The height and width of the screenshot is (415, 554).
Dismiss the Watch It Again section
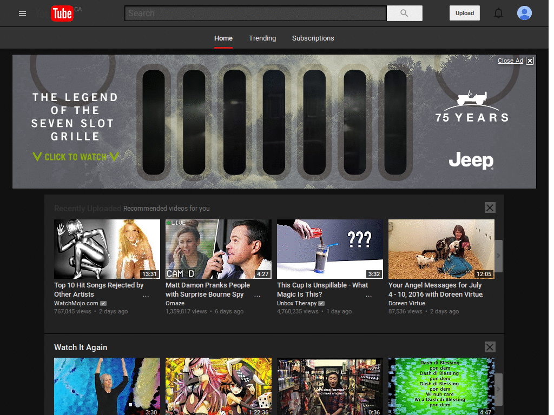pyautogui.click(x=490, y=347)
